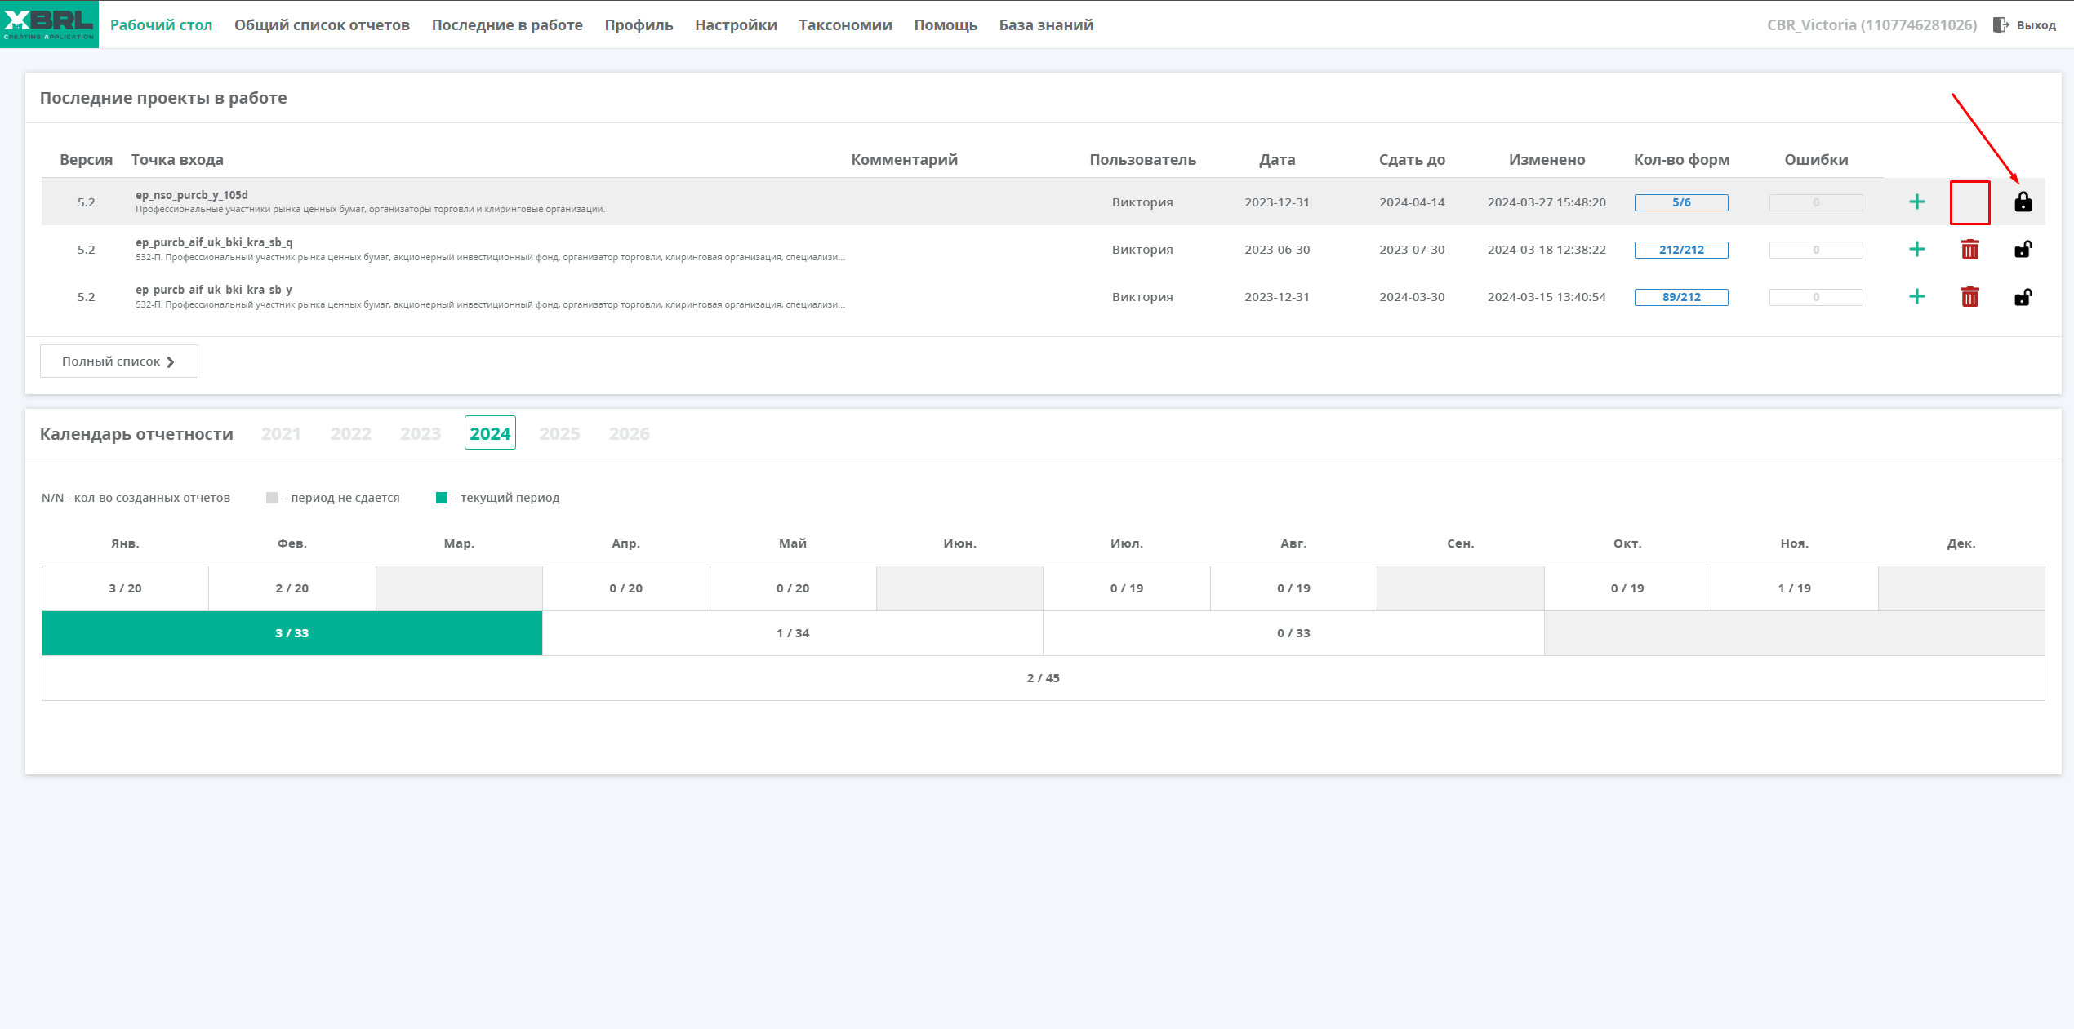Click Версия column header
2074x1029 pixels.
86,160
